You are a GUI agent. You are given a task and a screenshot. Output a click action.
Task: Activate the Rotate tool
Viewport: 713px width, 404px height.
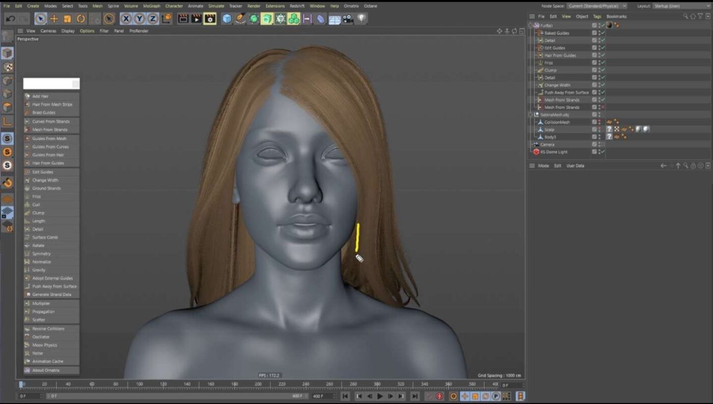point(81,19)
